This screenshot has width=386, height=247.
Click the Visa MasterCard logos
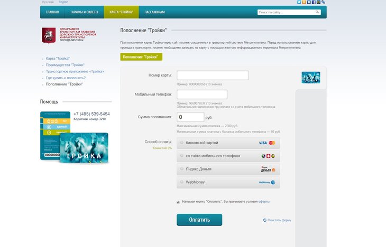click(267, 143)
